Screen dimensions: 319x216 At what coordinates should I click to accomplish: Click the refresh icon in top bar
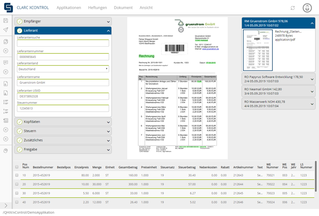click(x=293, y=8)
